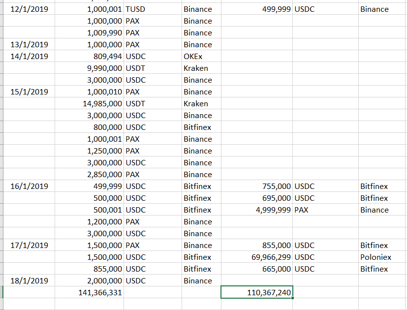Select the 12/1/2019 date cell
This screenshot has height=310, width=407.
pos(29,9)
